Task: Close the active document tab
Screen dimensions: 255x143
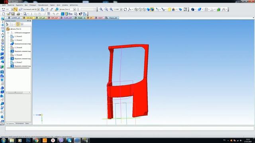Action: [x=84, y=18]
